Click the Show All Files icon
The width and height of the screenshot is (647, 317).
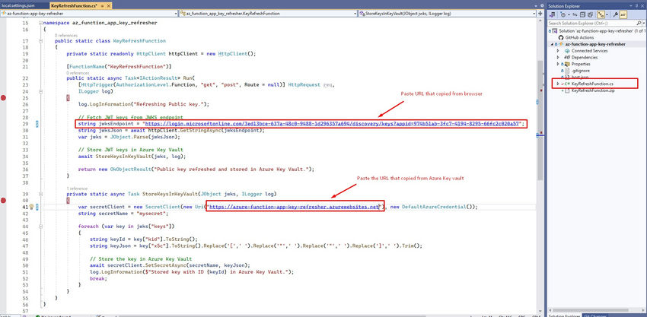pyautogui.click(x=591, y=15)
